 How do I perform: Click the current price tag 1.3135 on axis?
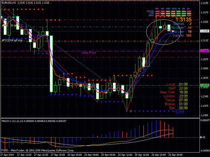[205, 31]
